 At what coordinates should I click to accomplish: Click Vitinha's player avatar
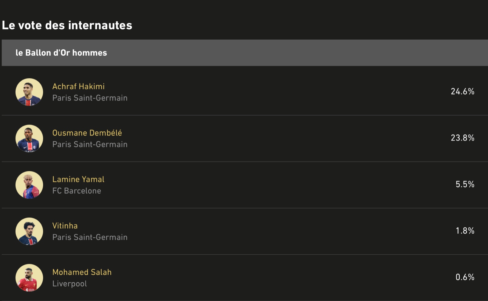tap(29, 231)
